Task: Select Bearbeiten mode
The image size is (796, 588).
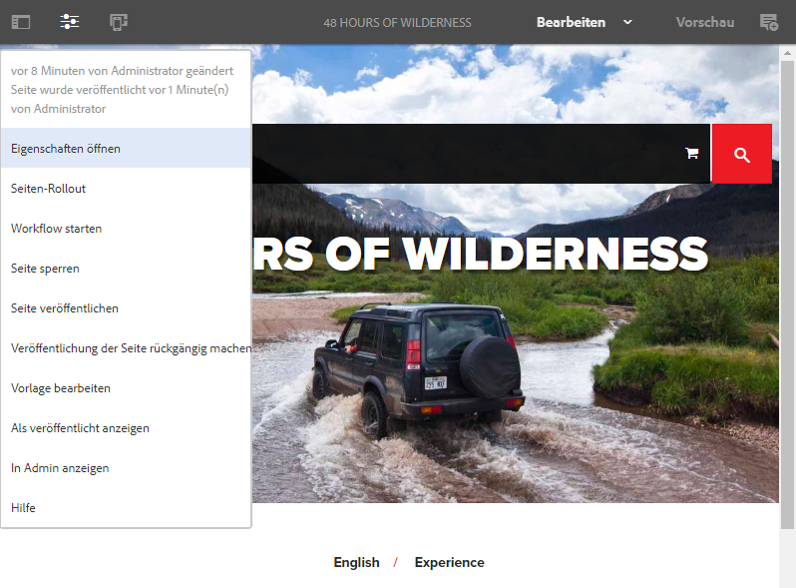Action: tap(571, 22)
